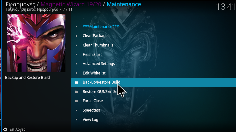Click the Force Close folder icon
Image resolution: width=236 pixels, height=132 pixels.
point(76,101)
